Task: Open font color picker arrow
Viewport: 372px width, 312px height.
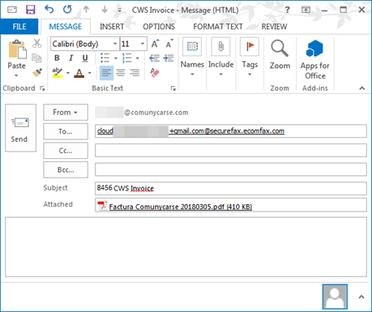Action: click(x=90, y=73)
